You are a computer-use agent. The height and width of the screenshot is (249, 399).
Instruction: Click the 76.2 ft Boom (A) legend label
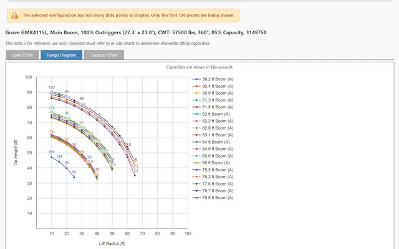[x=218, y=177]
